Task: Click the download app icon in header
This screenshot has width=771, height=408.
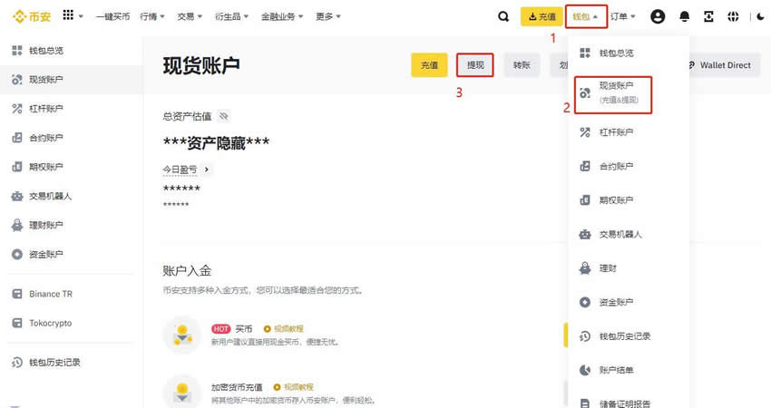Action: pyautogui.click(x=708, y=16)
